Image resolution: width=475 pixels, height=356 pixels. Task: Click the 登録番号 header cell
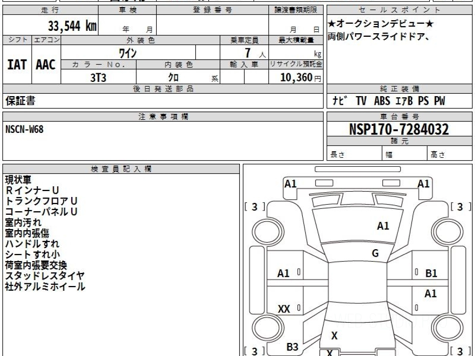[x=213, y=10]
